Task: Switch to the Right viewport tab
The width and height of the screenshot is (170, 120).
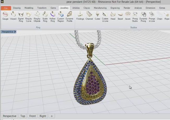Action: pyautogui.click(x=43, y=116)
